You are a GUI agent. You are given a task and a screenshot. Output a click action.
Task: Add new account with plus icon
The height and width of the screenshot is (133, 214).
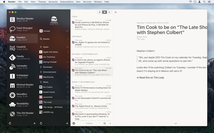point(35,123)
